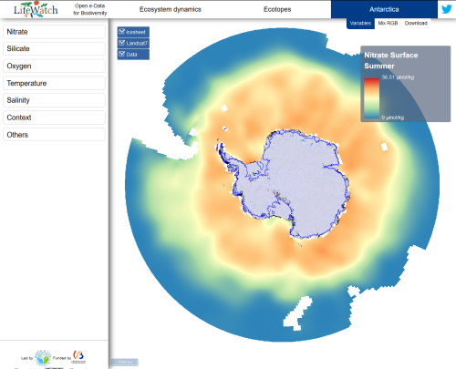The image size is (456, 369).
Task: Switch to the Mix RGB tab
Action: pyautogui.click(x=388, y=23)
